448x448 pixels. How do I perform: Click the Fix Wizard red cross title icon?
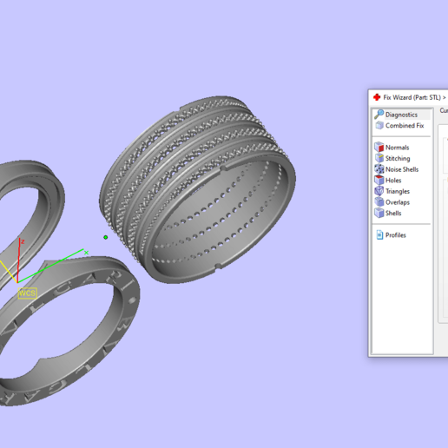377,97
